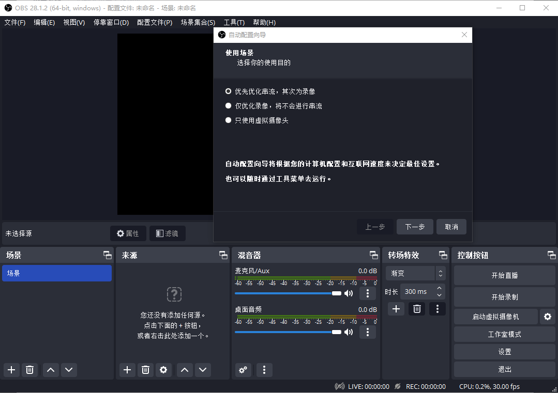Viewport: 558px width, 393px height.
Task: Open 设置 from control buttons
Action: point(505,352)
